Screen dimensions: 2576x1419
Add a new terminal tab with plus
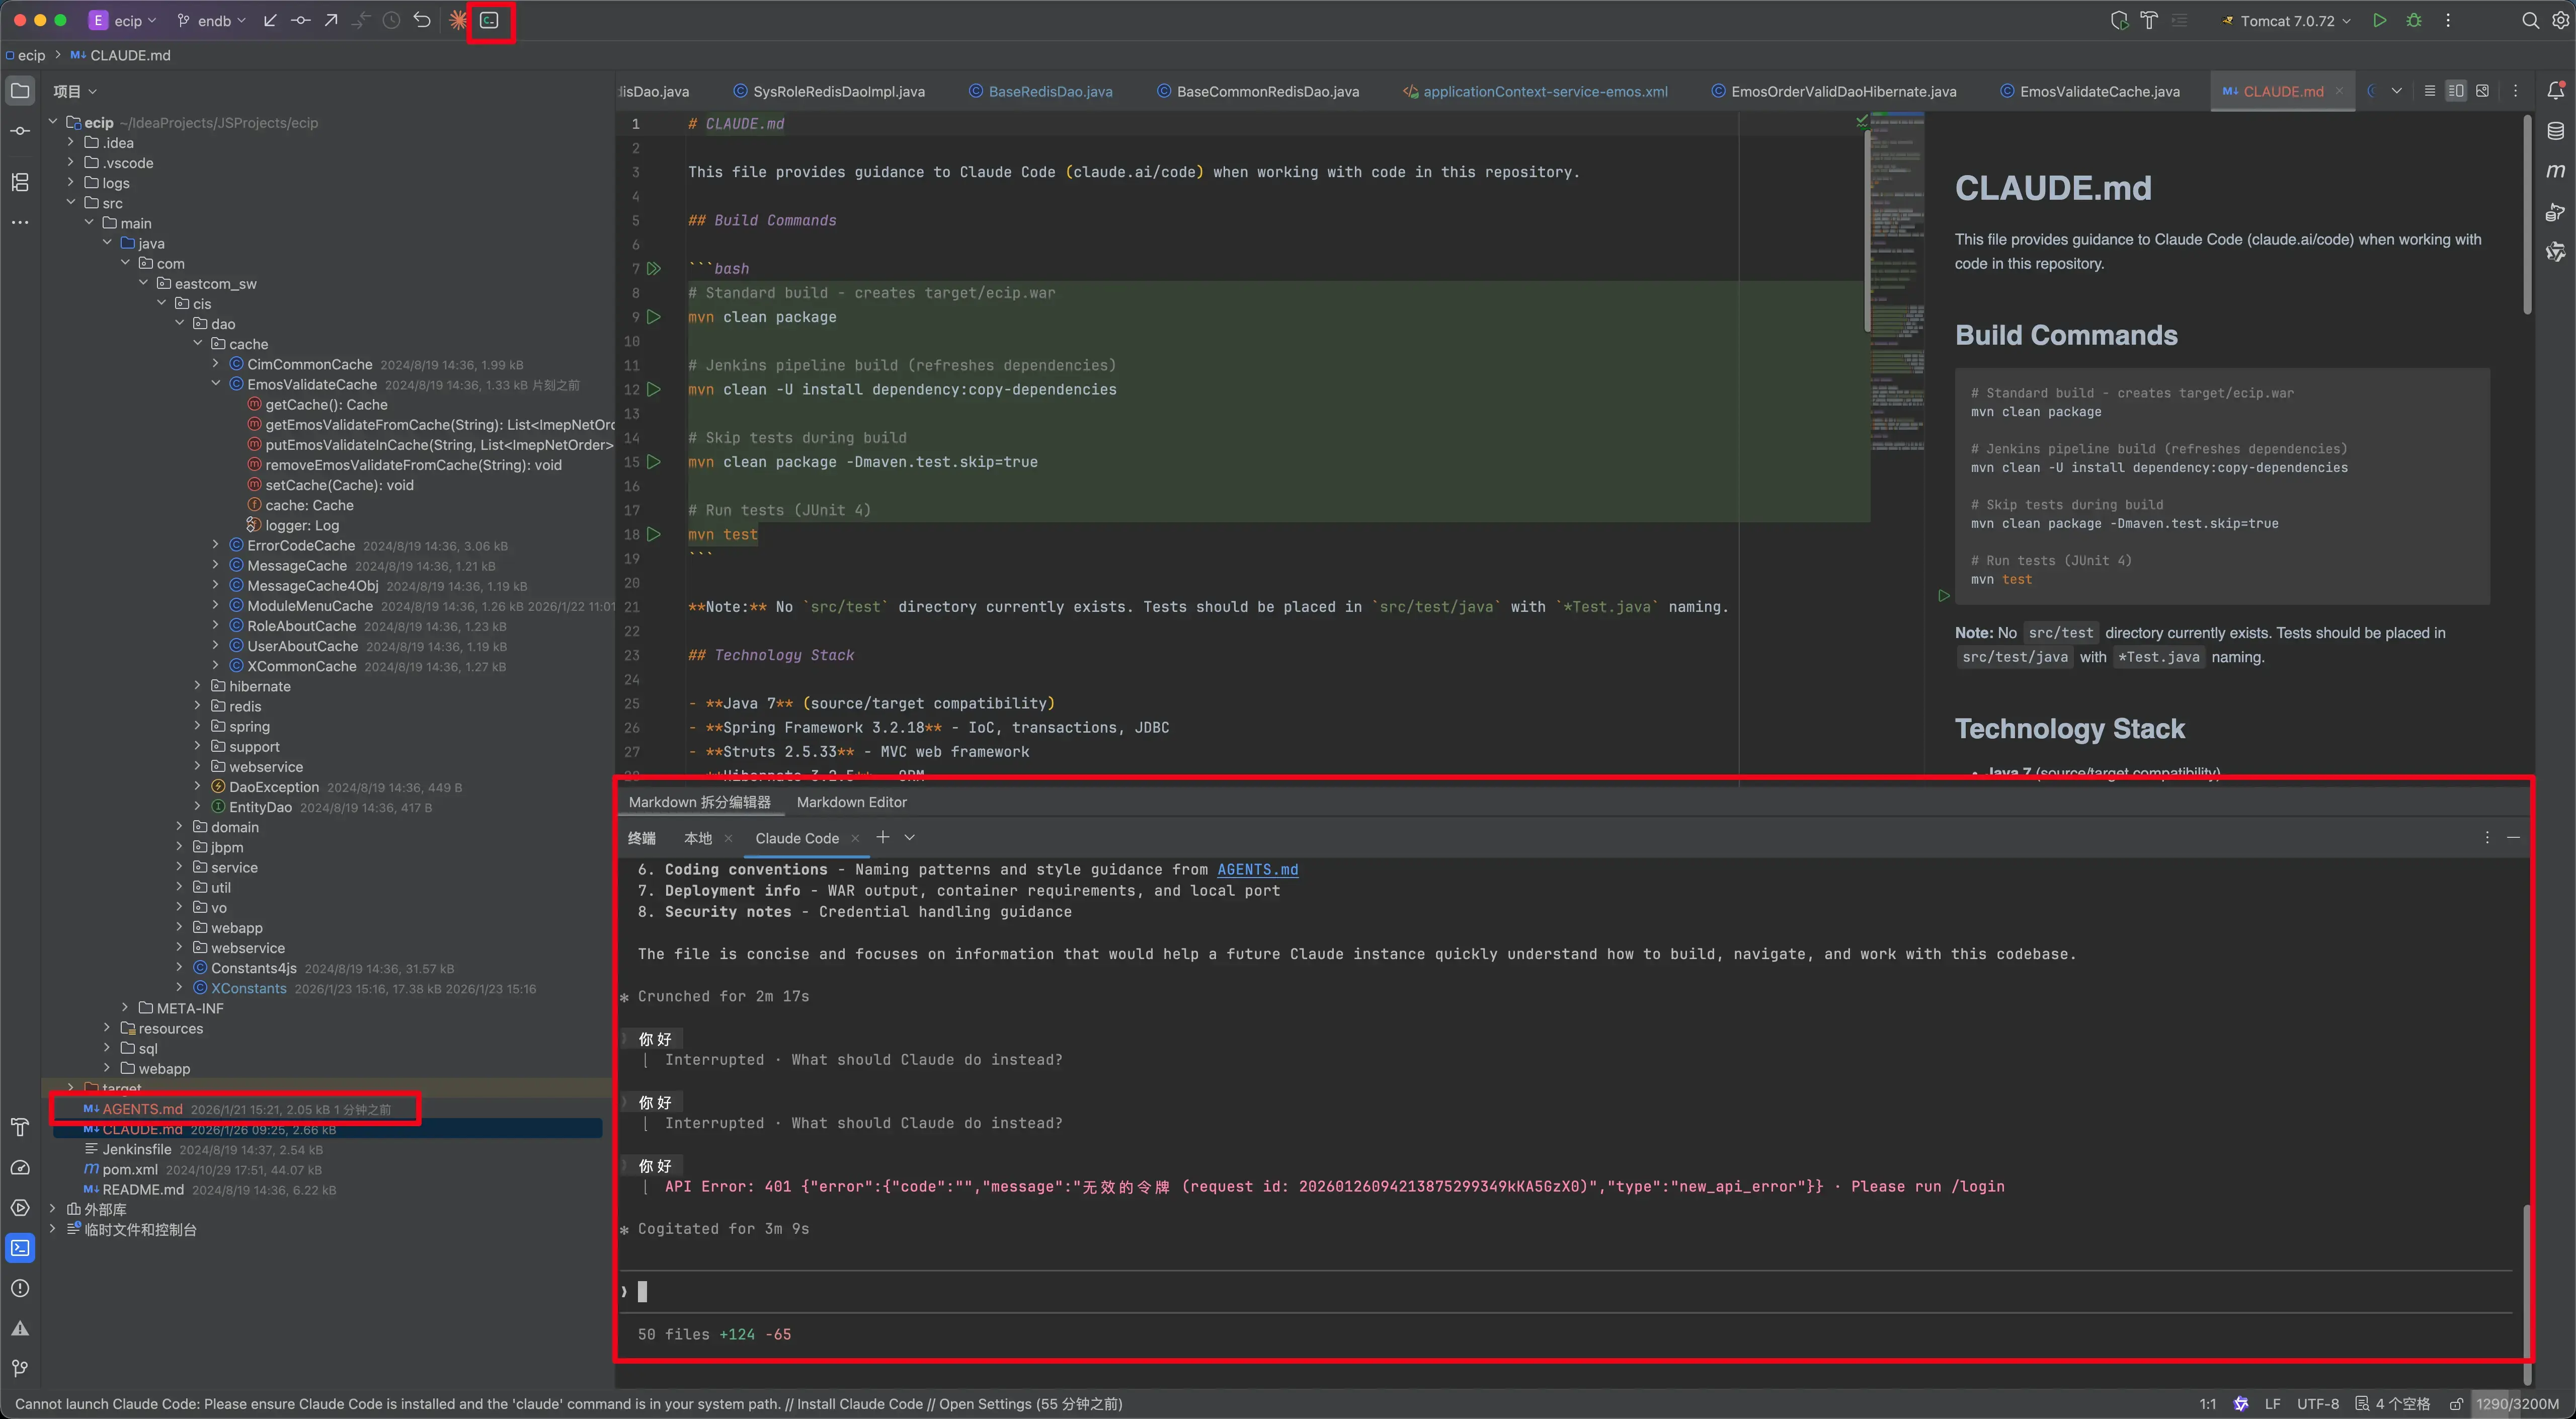882,837
